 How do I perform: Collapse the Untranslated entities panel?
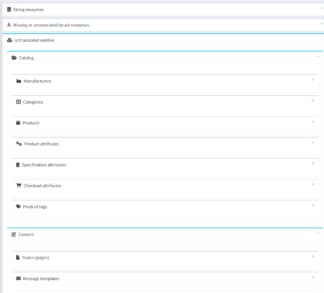(322, 39)
